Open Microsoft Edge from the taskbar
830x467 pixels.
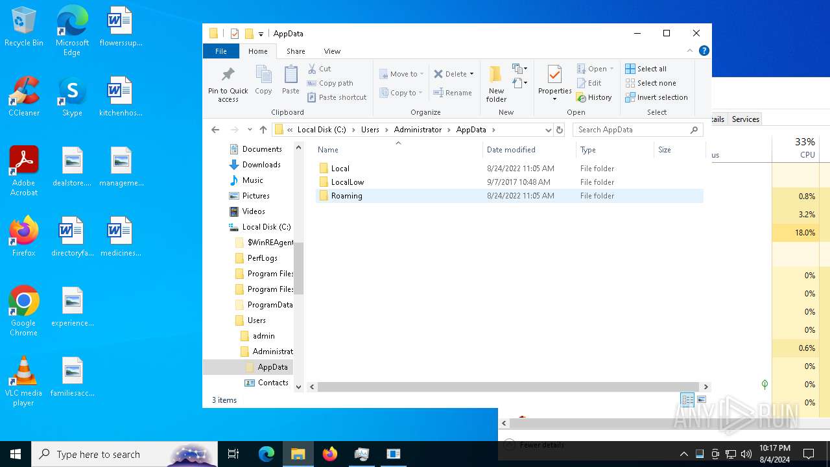[x=267, y=454]
